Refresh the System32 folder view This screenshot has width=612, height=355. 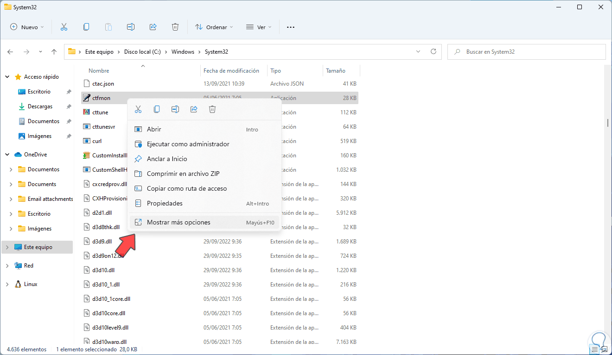click(x=433, y=52)
